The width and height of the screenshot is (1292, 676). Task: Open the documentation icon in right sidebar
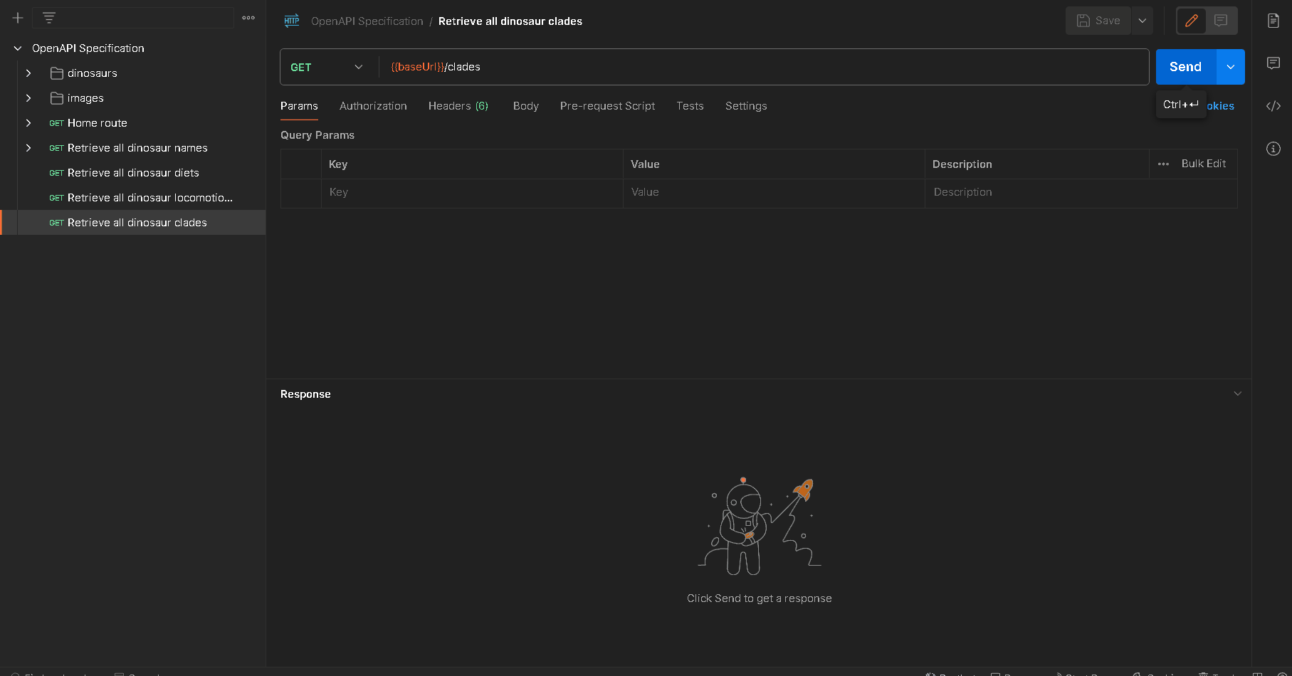point(1273,21)
